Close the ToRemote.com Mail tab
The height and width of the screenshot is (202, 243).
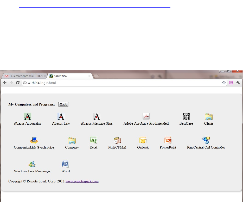[x=45, y=76]
